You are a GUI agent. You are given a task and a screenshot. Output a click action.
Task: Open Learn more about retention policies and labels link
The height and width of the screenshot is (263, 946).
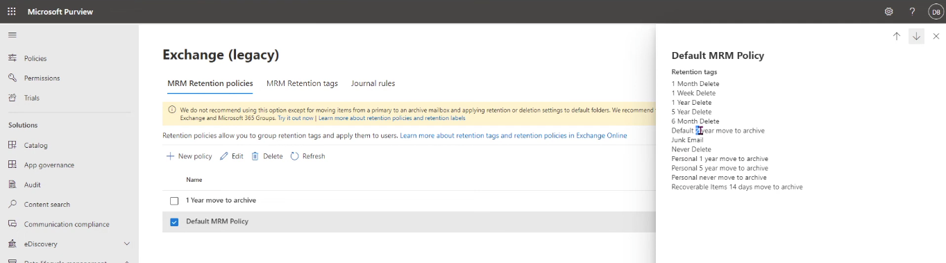392,118
